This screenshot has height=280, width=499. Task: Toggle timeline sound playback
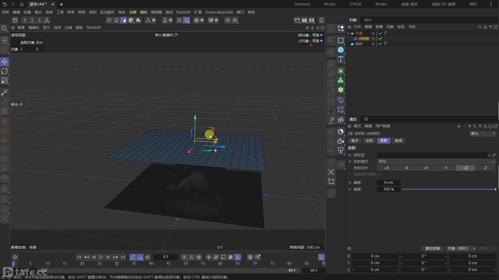(147, 257)
